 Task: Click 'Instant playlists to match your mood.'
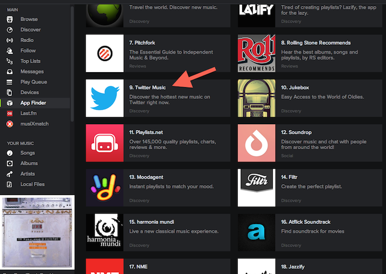171,186
